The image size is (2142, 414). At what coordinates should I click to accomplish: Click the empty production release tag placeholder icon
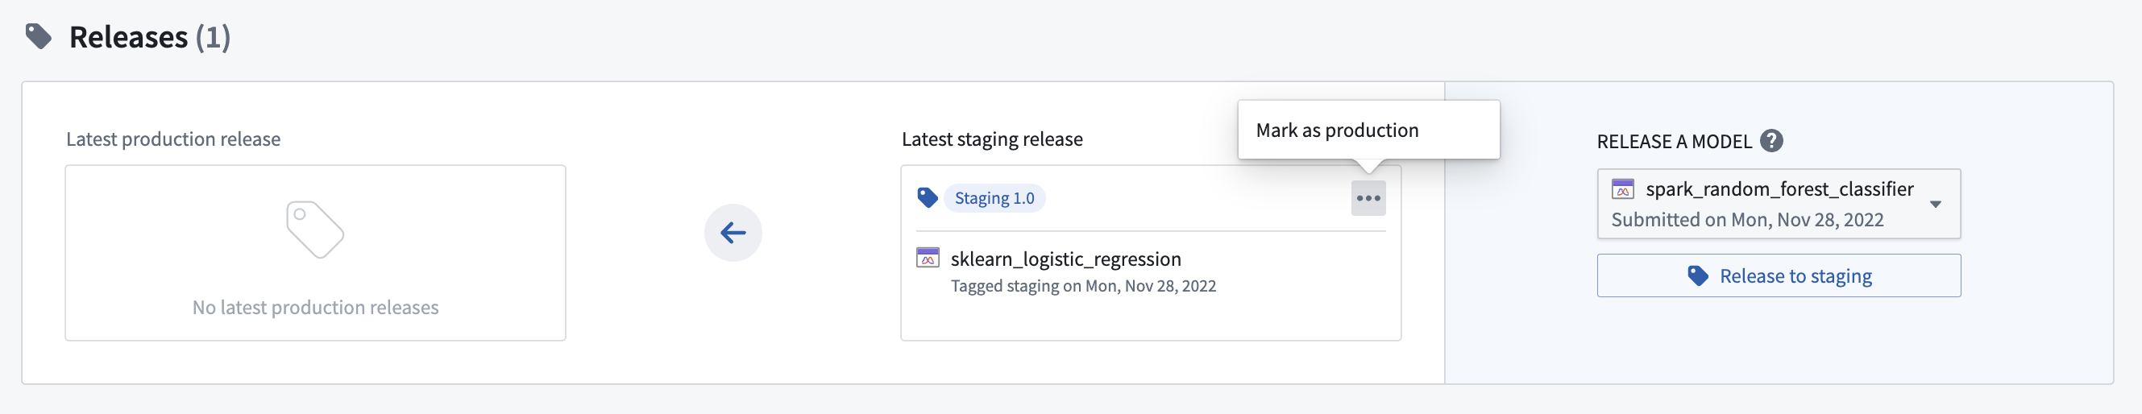click(315, 230)
